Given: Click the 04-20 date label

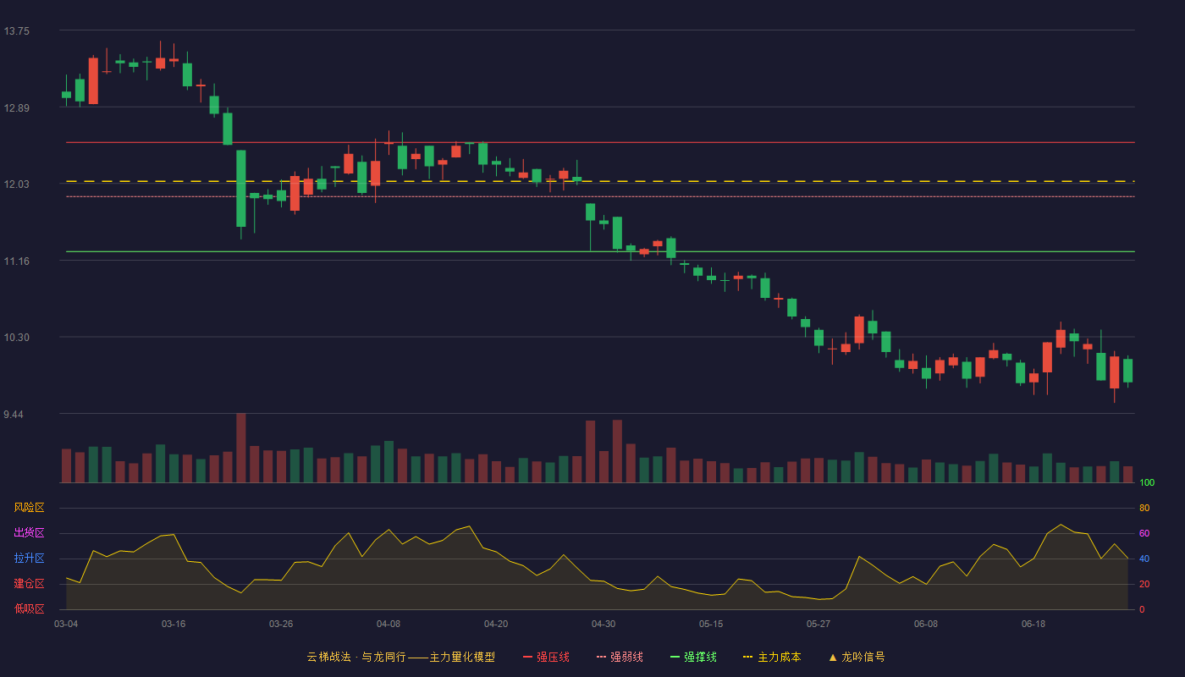Looking at the screenshot, I should 496,624.
